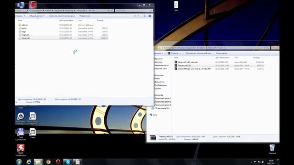Image resolution: width=294 pixels, height=165 pixels.
Task: Launch Opera from the taskbar
Action: pos(58,162)
